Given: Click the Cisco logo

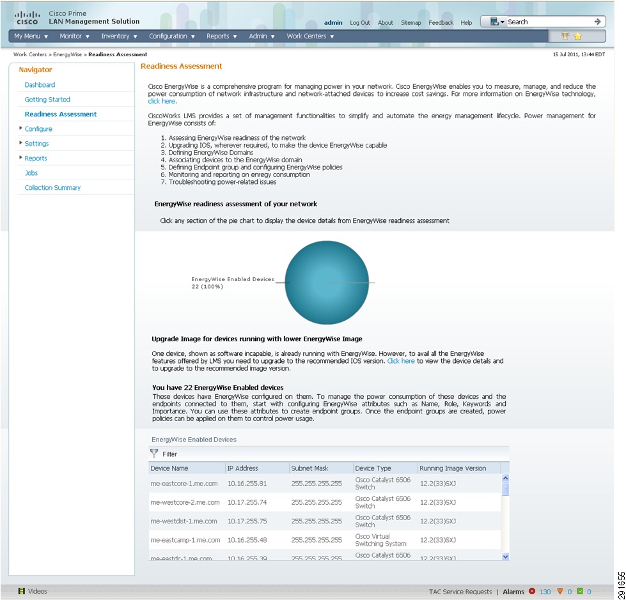Looking at the screenshot, I should 27,17.
